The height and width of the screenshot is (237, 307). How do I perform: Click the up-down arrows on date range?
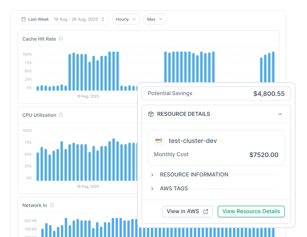coord(103,19)
